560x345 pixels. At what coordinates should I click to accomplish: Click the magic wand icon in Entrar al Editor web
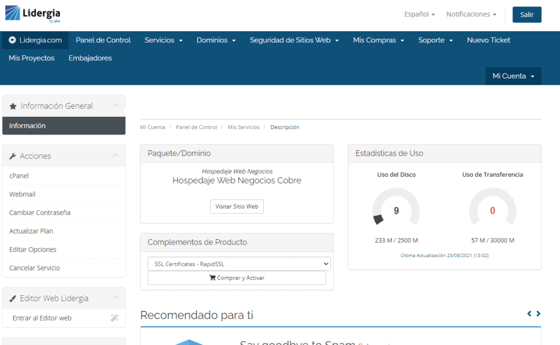[x=114, y=318]
